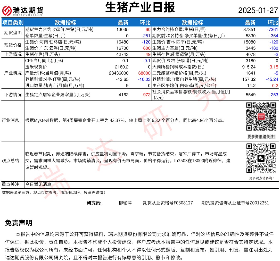Click the lower WeChat QR code

point(261,158)
